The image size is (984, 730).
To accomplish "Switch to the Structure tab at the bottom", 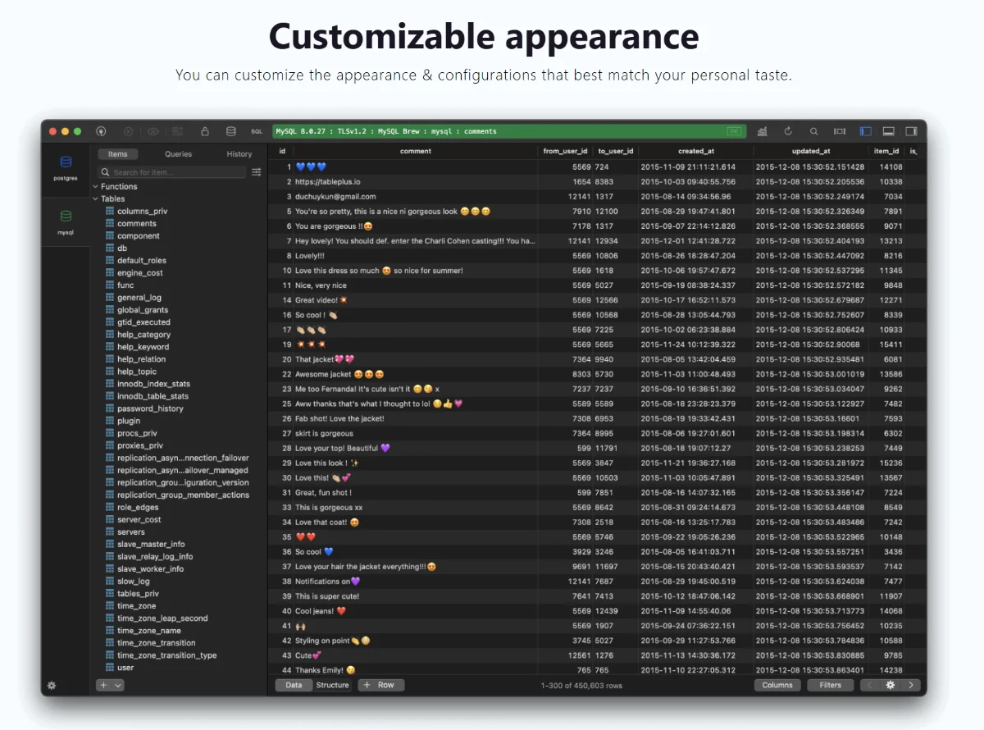I will click(332, 685).
